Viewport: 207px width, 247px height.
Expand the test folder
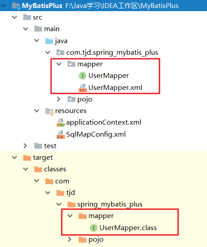pyautogui.click(x=25, y=146)
